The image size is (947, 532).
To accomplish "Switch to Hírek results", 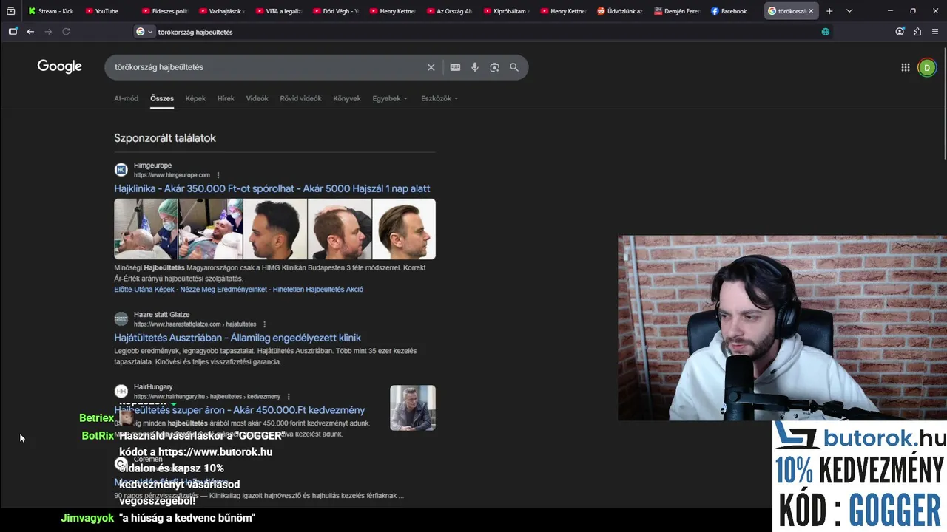I will 226,98.
